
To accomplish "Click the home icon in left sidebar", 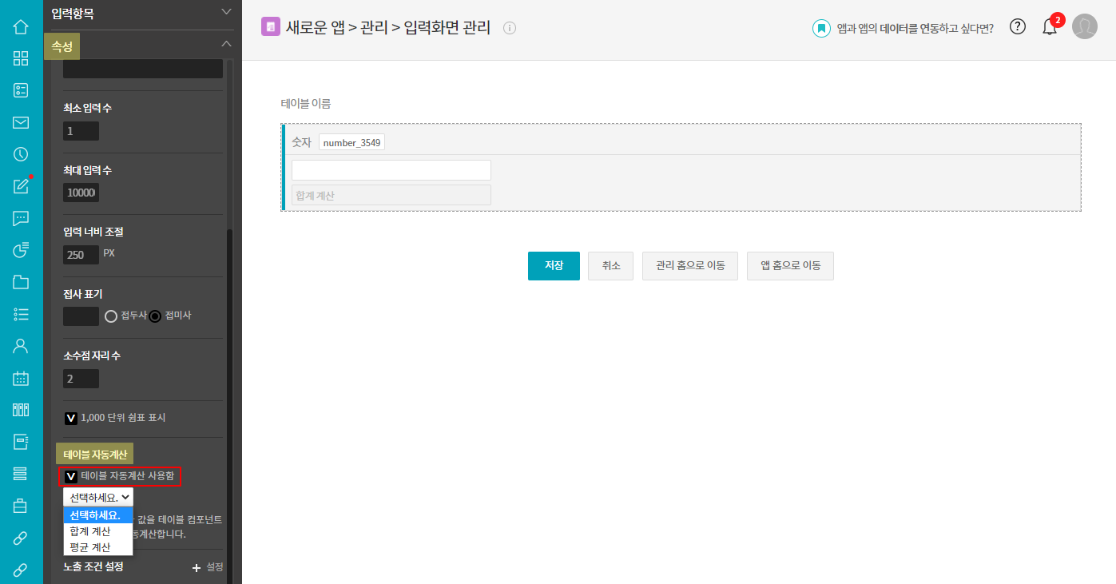I will (21, 26).
